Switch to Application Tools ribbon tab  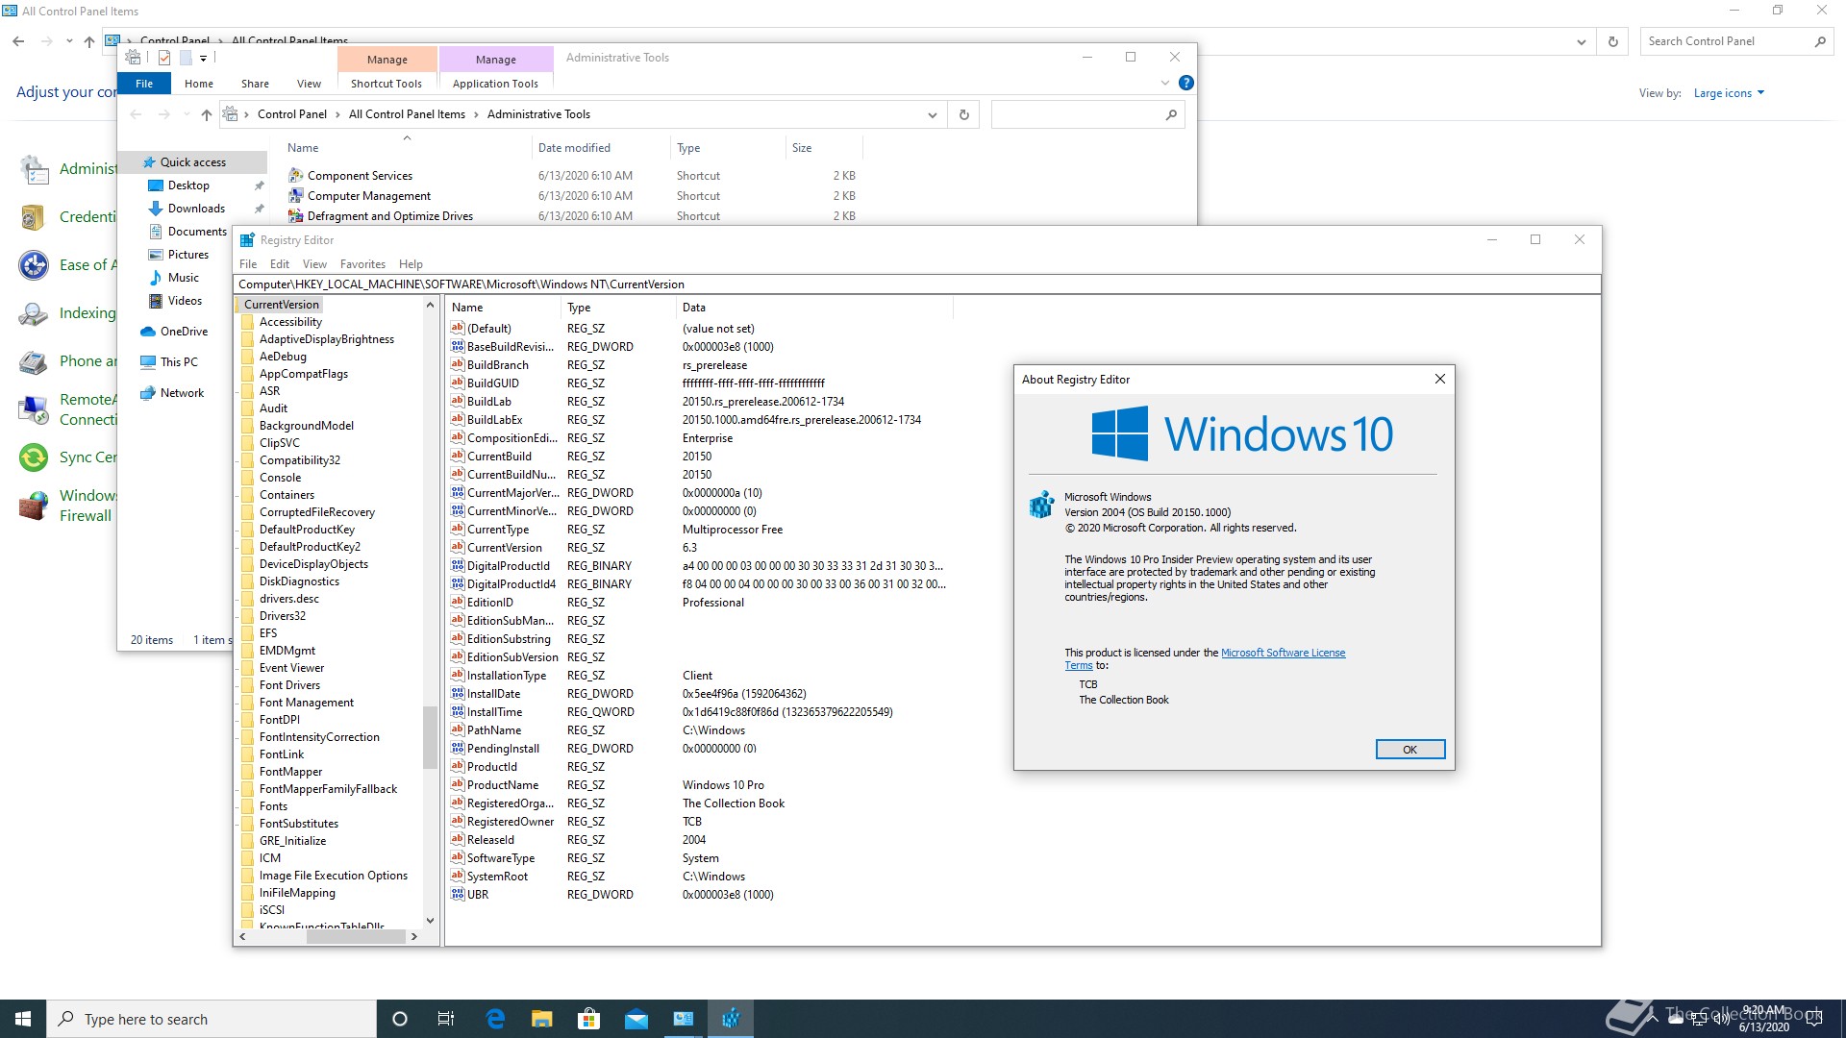tap(495, 84)
